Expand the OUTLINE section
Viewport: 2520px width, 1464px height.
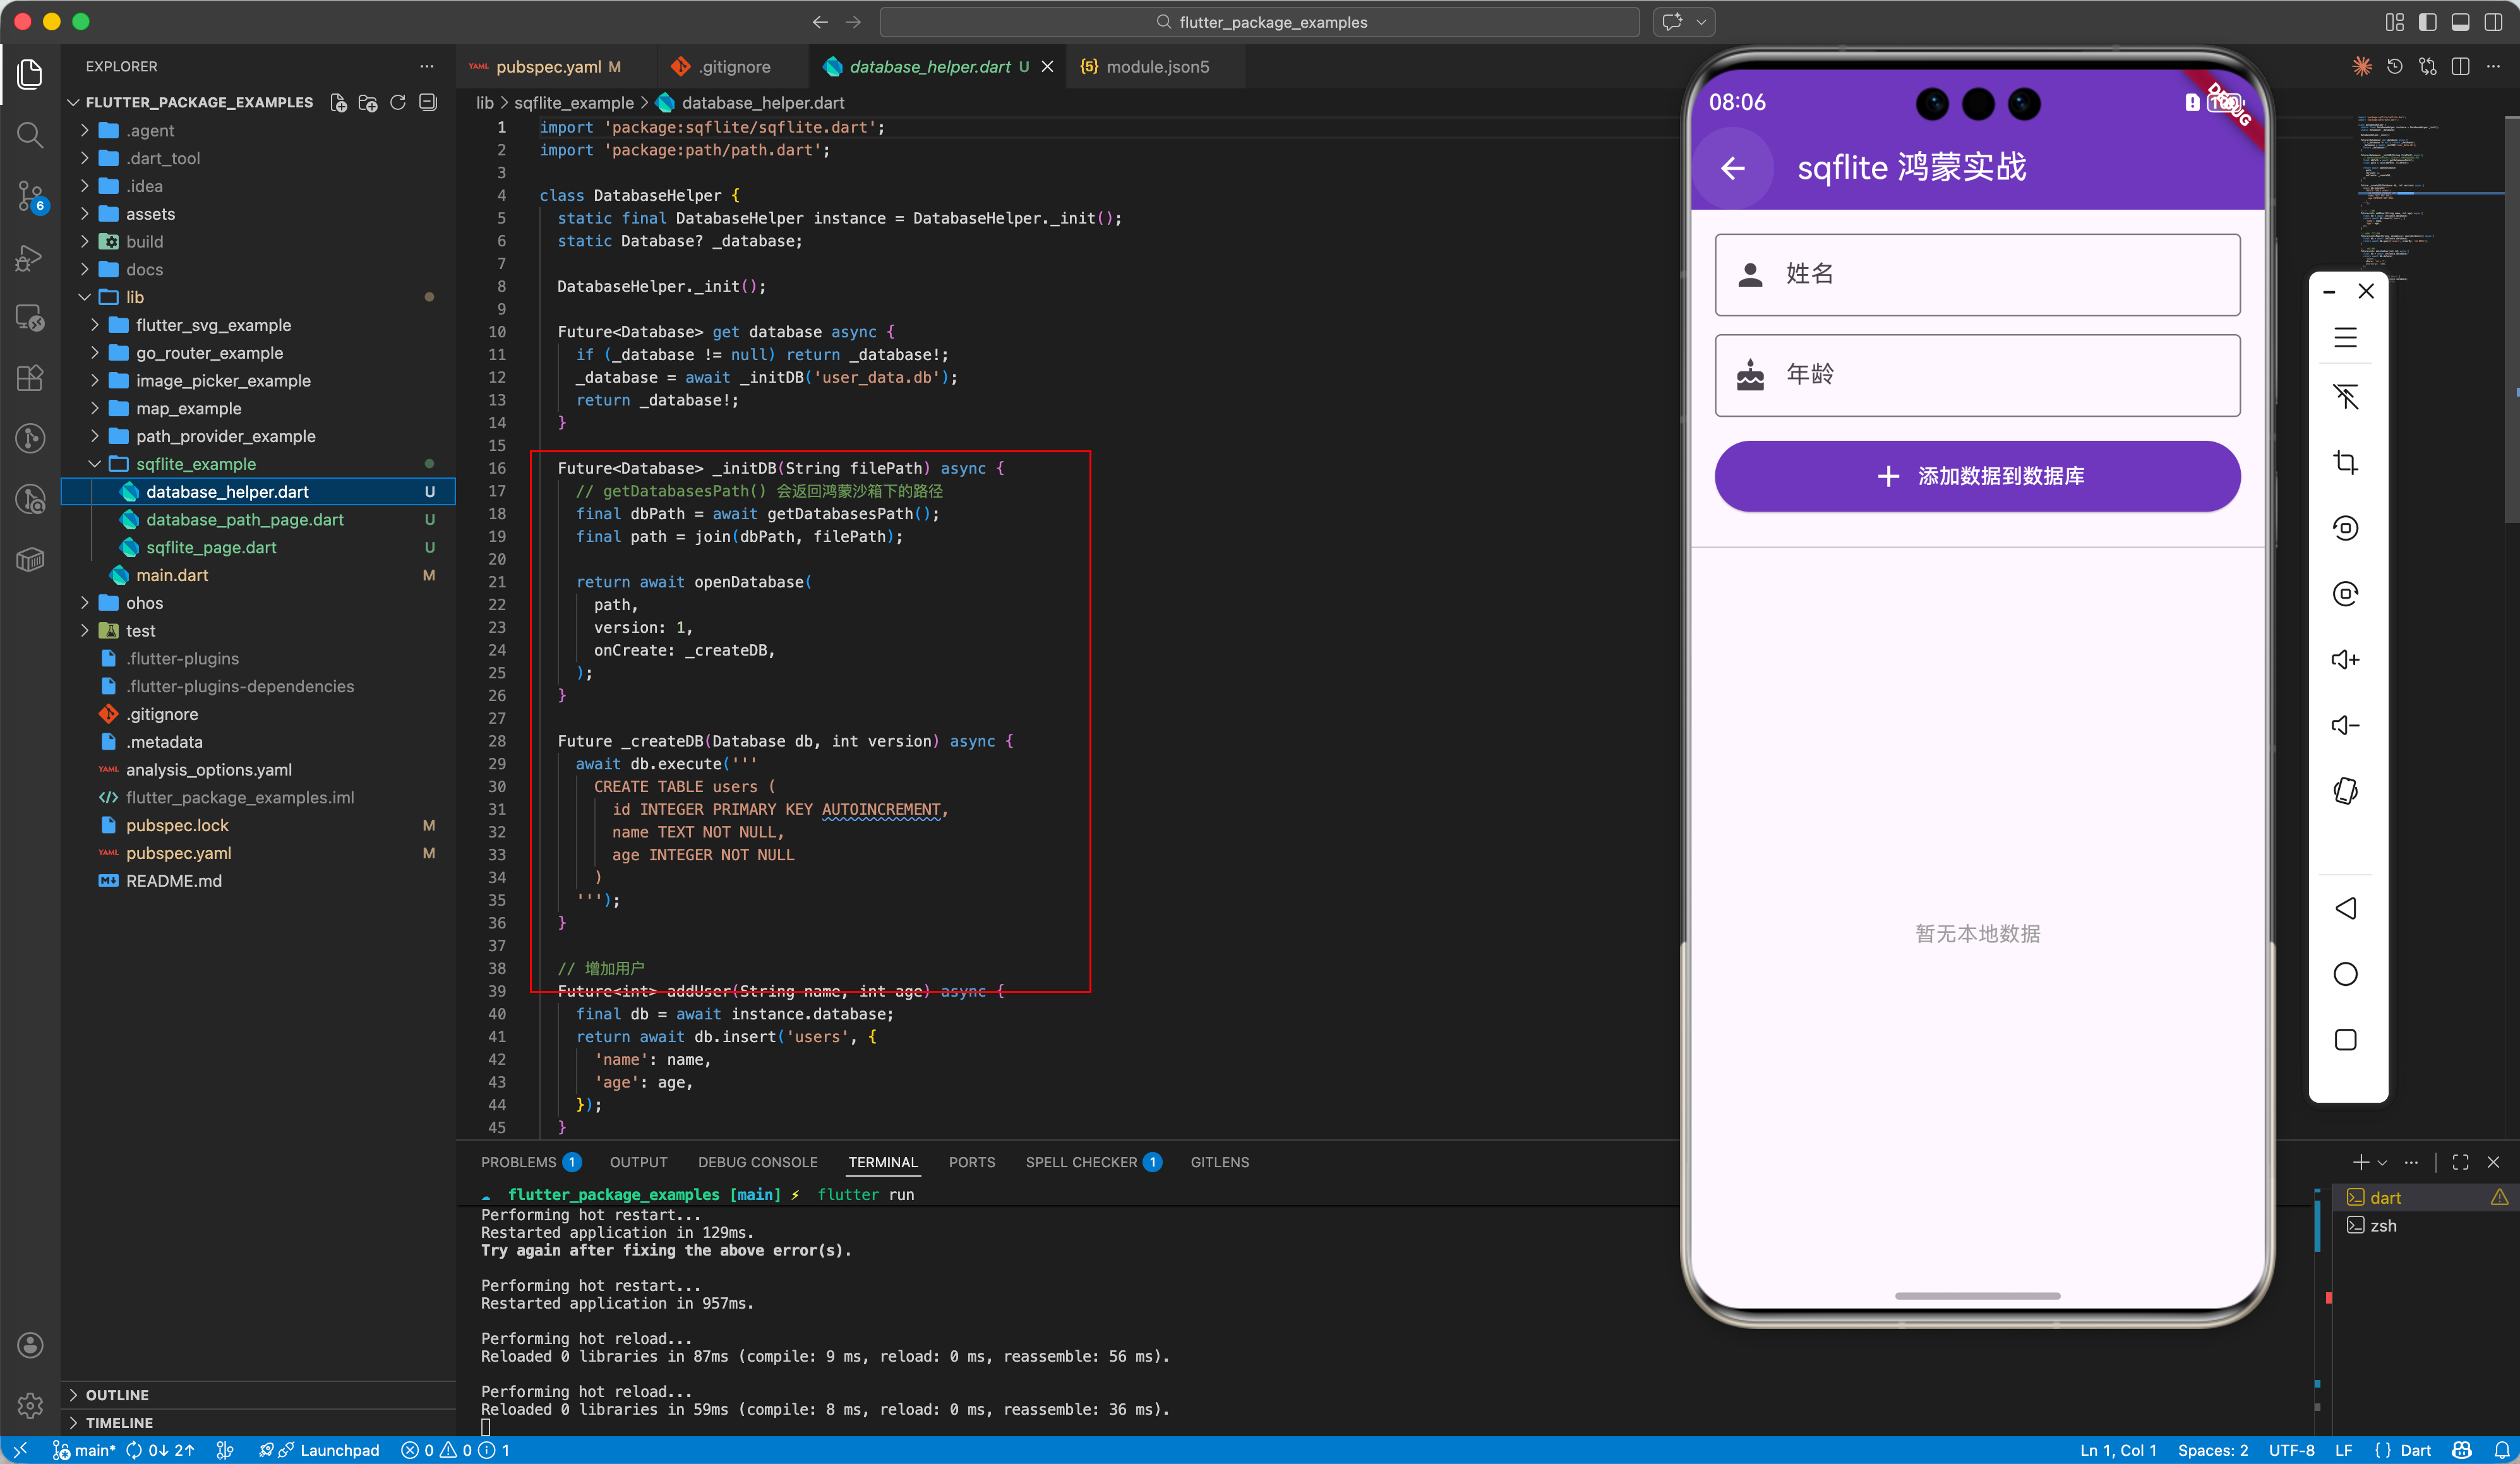pyautogui.click(x=116, y=1394)
